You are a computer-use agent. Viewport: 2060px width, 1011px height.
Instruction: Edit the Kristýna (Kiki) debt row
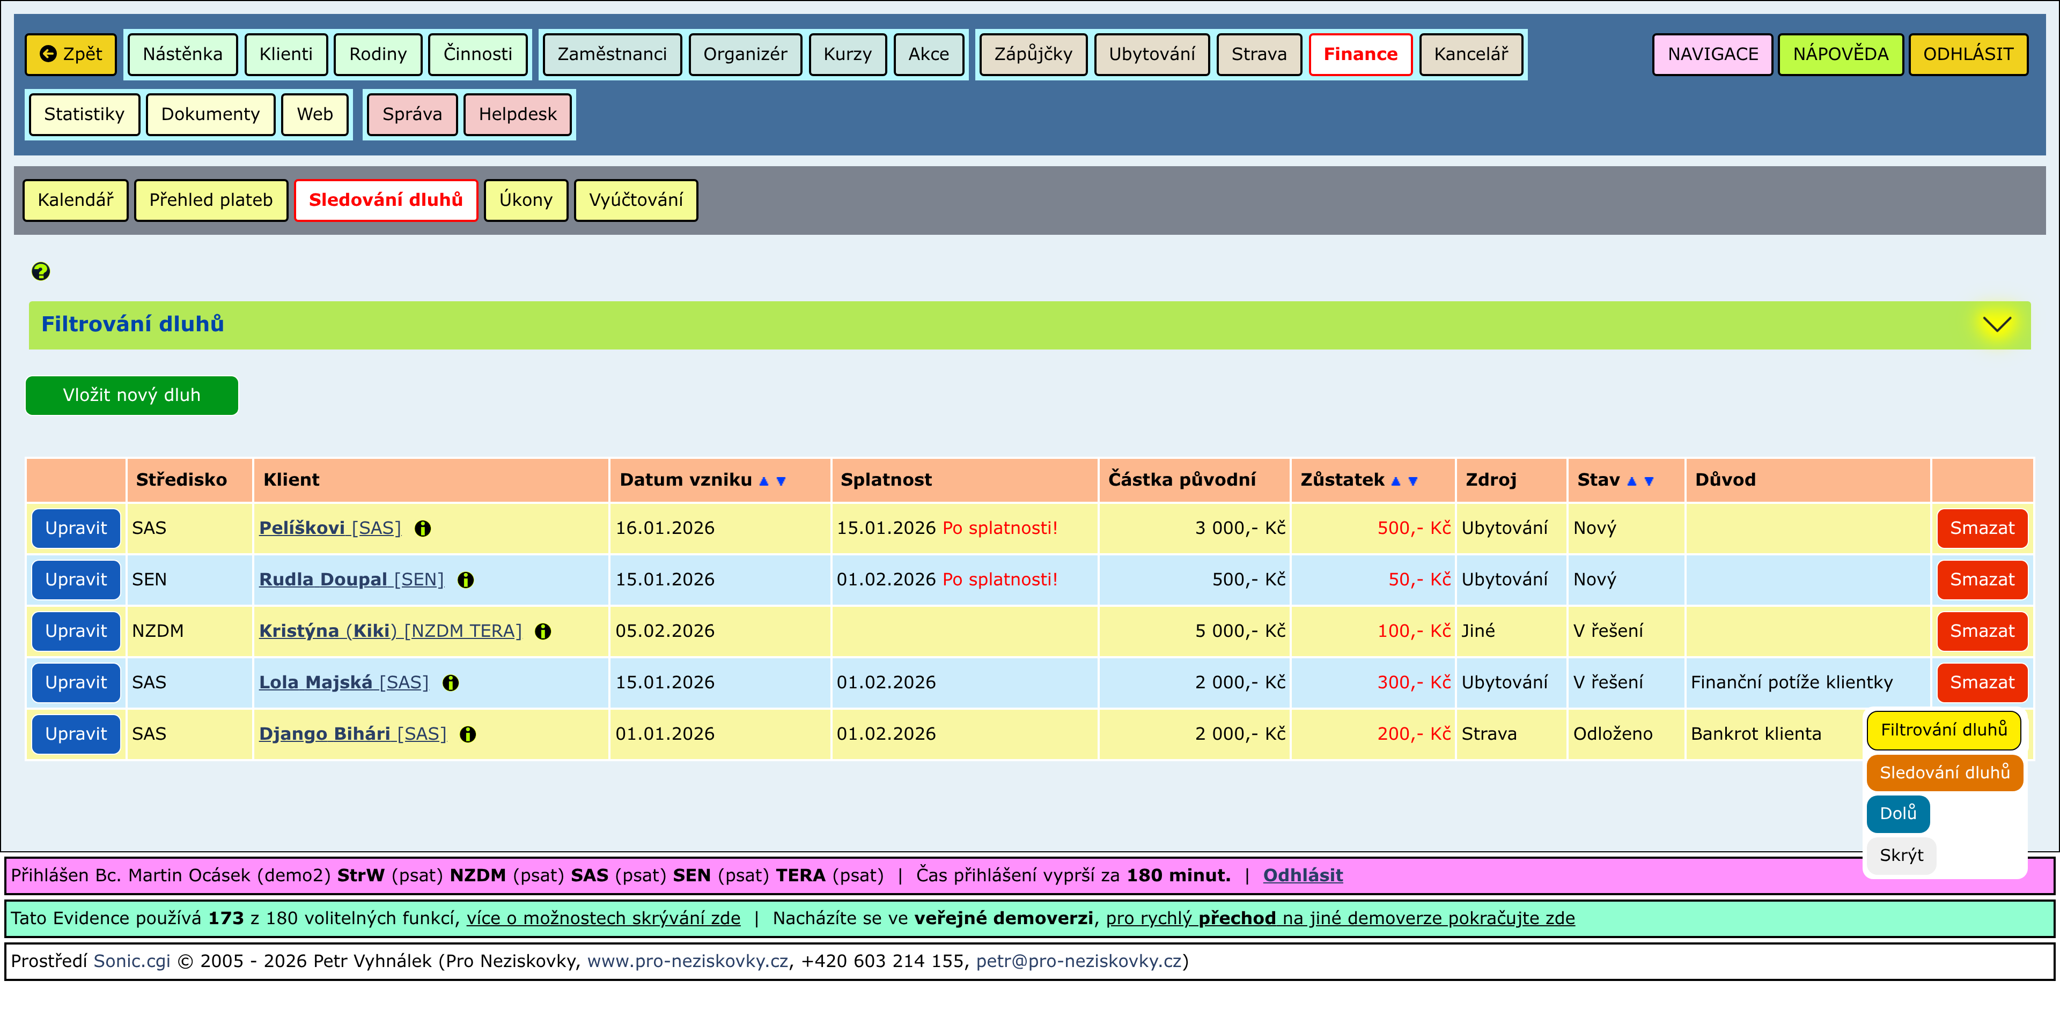pyautogui.click(x=76, y=631)
